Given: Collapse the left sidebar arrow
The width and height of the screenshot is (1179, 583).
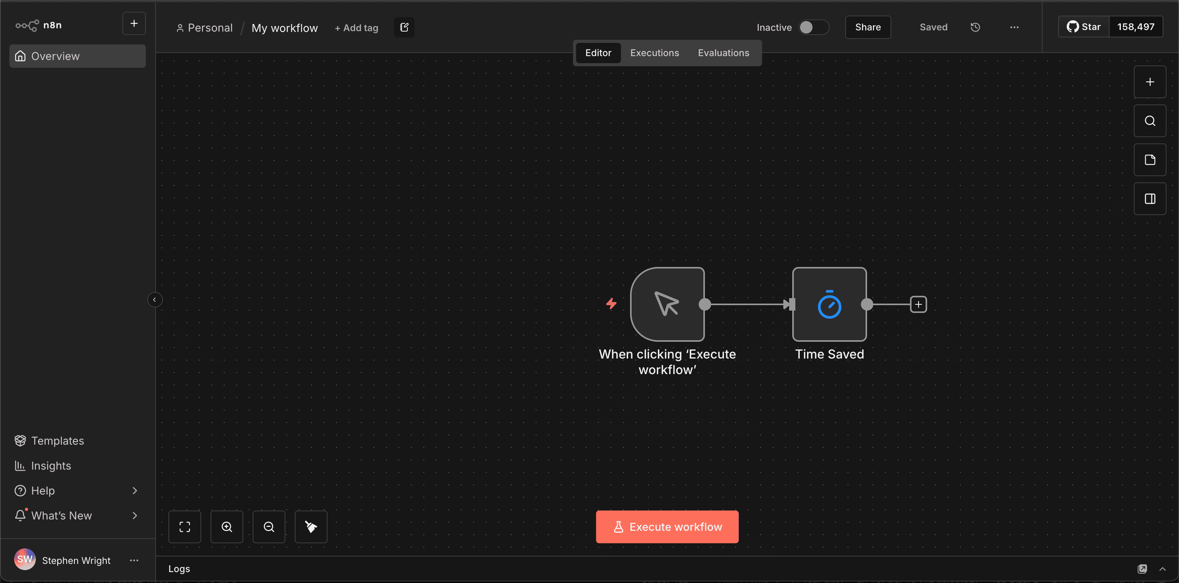Looking at the screenshot, I should point(155,300).
